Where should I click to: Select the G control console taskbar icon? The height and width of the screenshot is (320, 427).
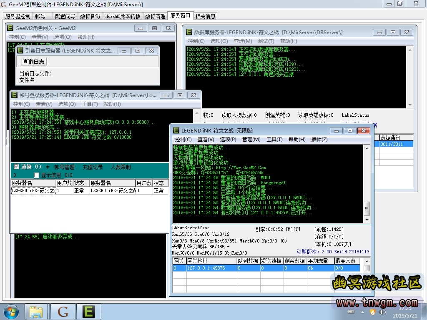tap(63, 312)
